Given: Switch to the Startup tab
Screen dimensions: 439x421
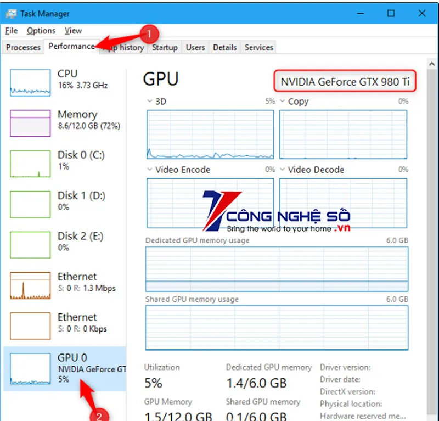Looking at the screenshot, I should (x=165, y=48).
